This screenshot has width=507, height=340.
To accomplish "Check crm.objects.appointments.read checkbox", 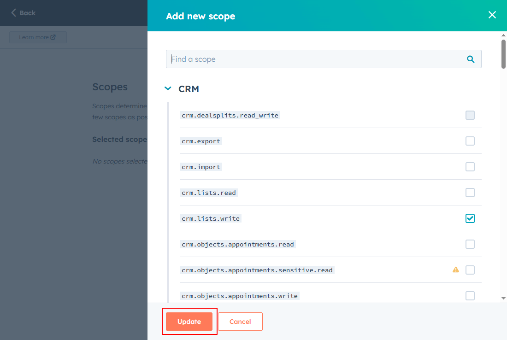I will pyautogui.click(x=470, y=244).
